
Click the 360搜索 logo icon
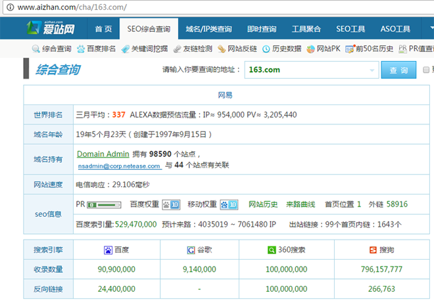[x=272, y=250]
